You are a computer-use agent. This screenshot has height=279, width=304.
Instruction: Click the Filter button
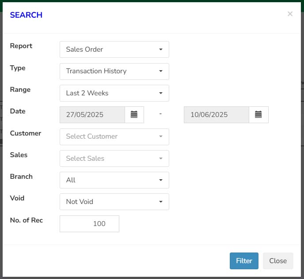(x=244, y=261)
